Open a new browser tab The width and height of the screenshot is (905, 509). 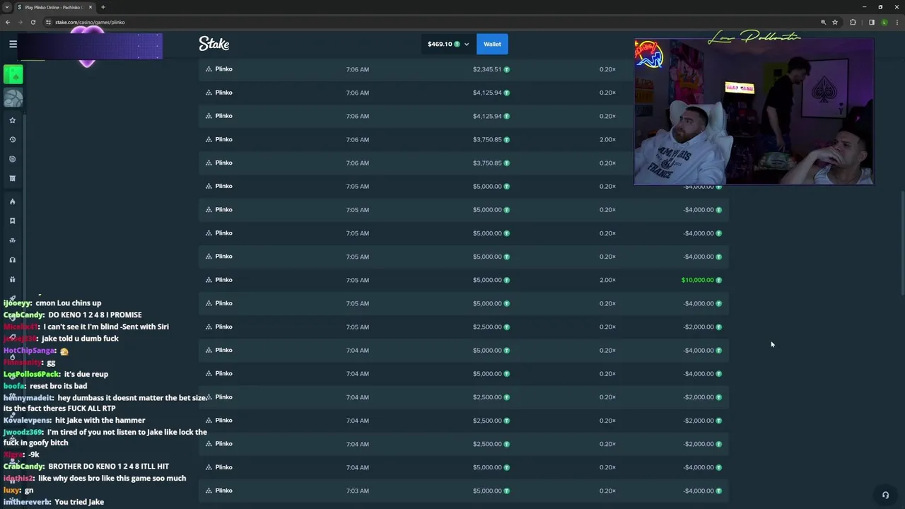point(103,7)
